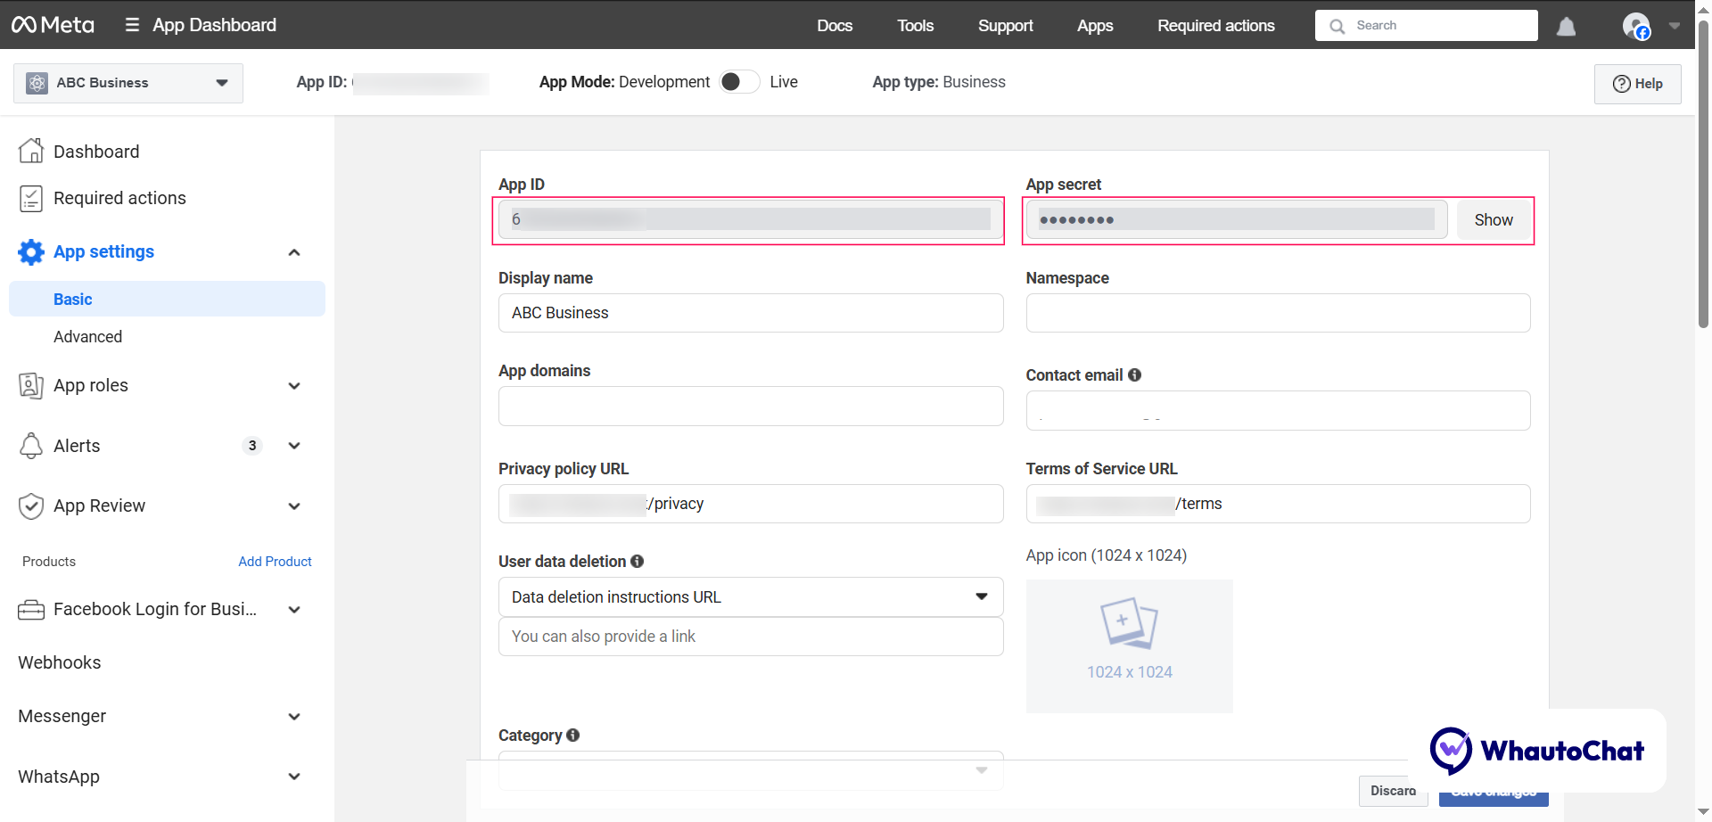1712x822 pixels.
Task: Click the Alerts bell icon in sidebar
Action: (31, 446)
